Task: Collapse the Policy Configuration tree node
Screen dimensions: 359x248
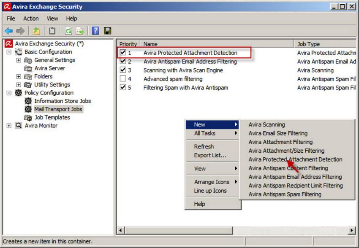Action: point(9,93)
